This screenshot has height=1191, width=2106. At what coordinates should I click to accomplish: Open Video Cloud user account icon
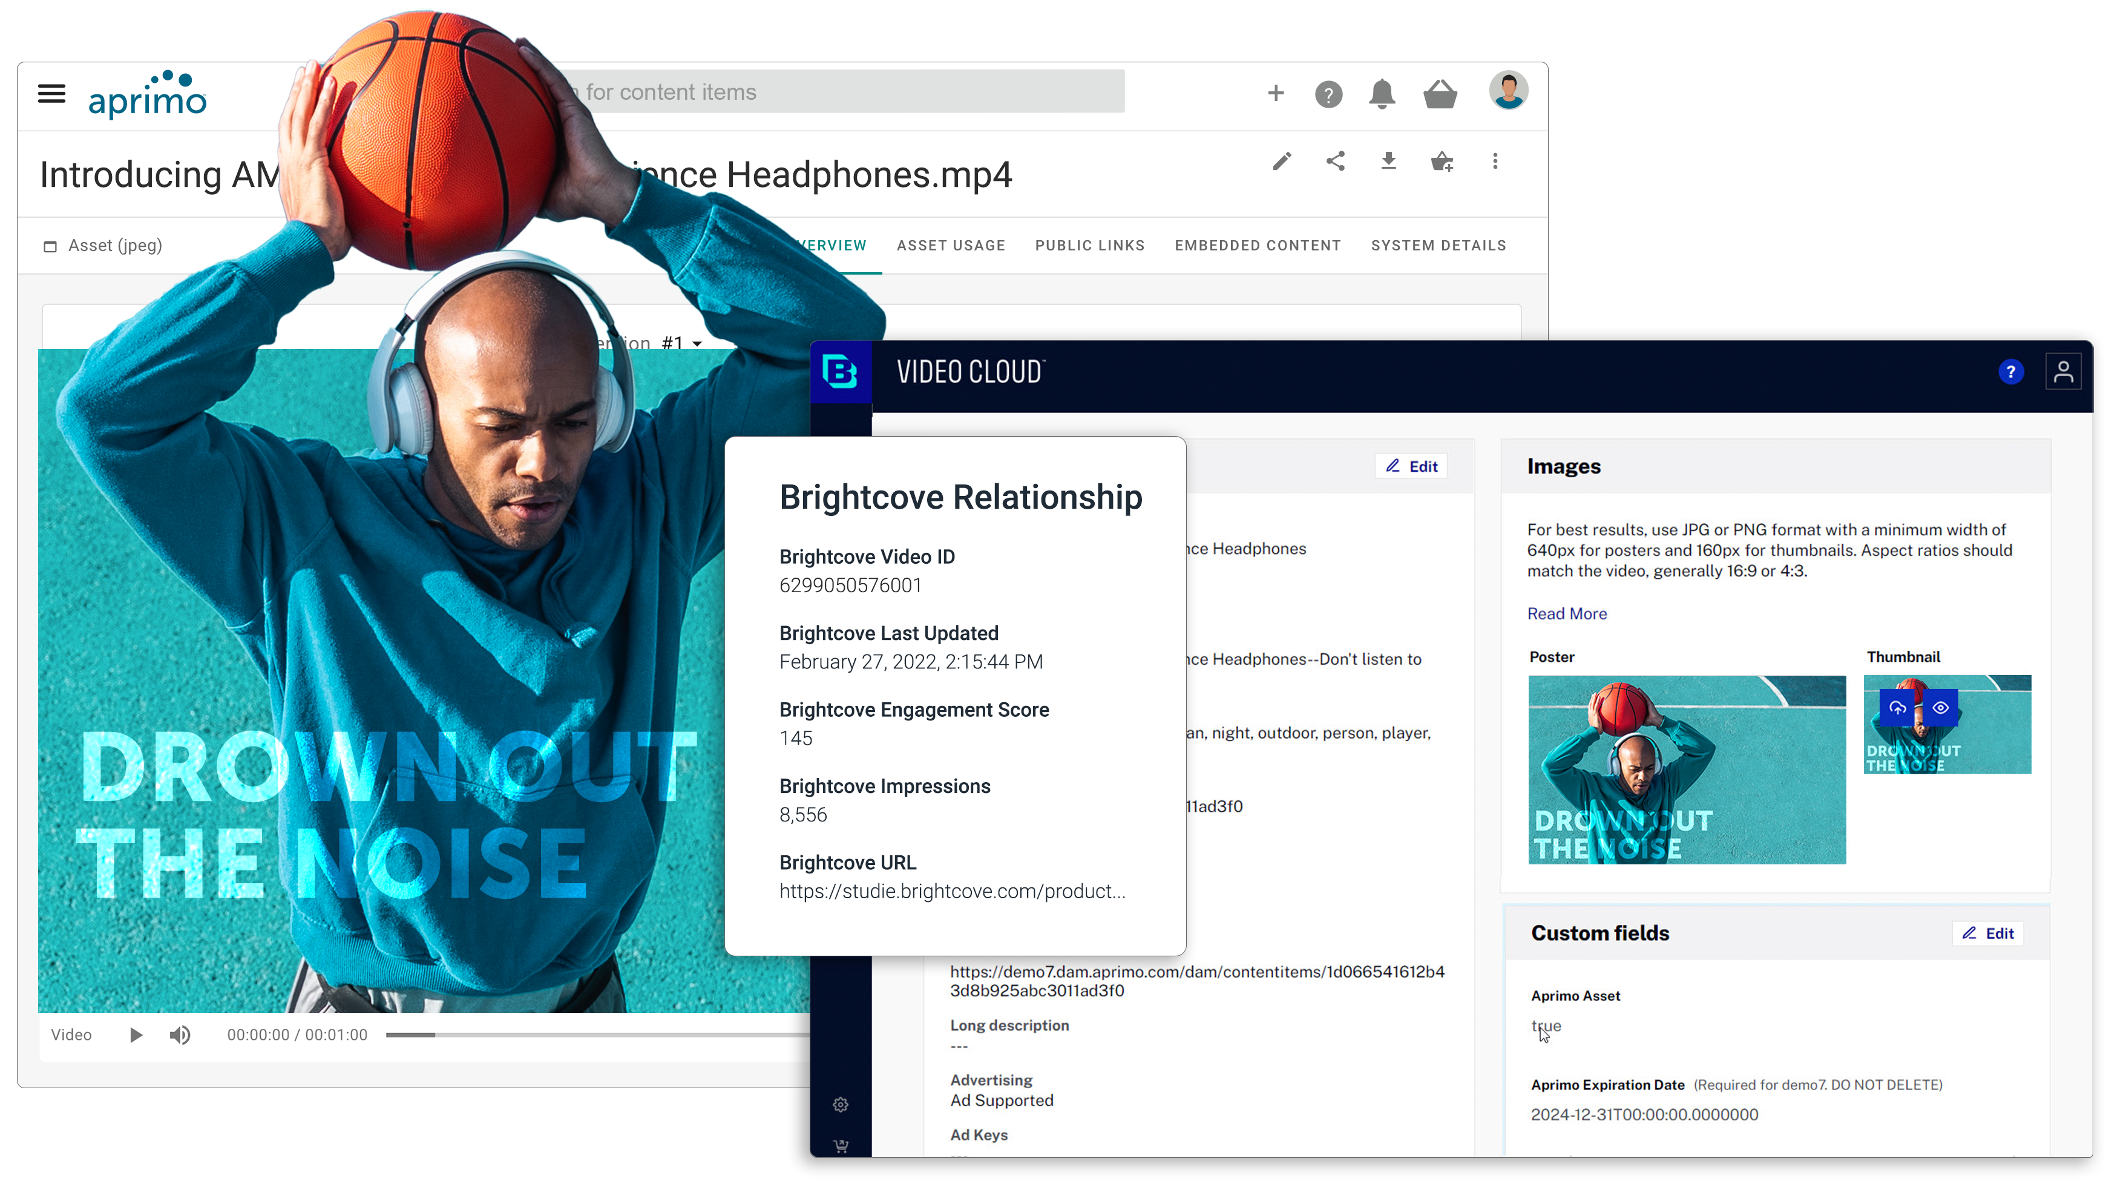(x=2062, y=372)
